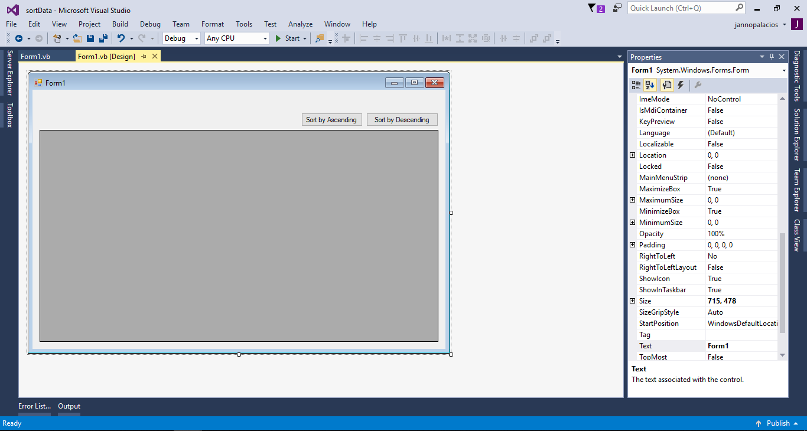
Task: Click the Quick Launch search field
Action: (681, 8)
